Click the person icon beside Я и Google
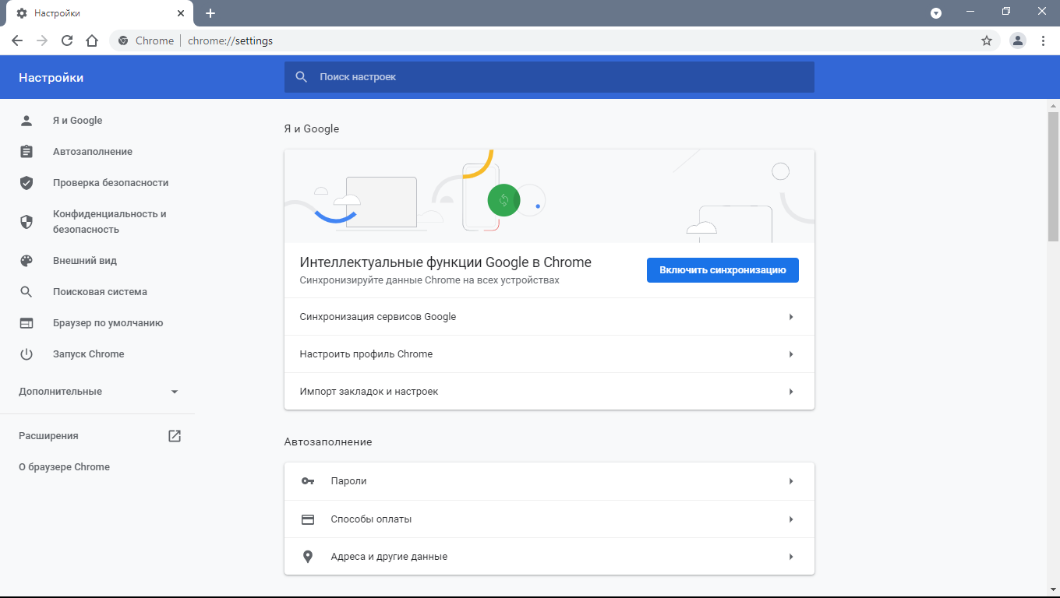Viewport: 1060px width, 598px height. 26,121
